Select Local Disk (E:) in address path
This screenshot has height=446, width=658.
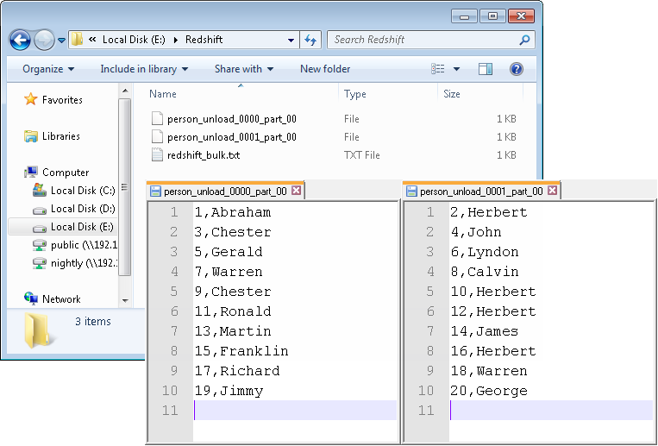[134, 40]
